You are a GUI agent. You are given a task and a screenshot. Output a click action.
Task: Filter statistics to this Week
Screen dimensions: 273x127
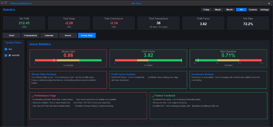(218, 10)
